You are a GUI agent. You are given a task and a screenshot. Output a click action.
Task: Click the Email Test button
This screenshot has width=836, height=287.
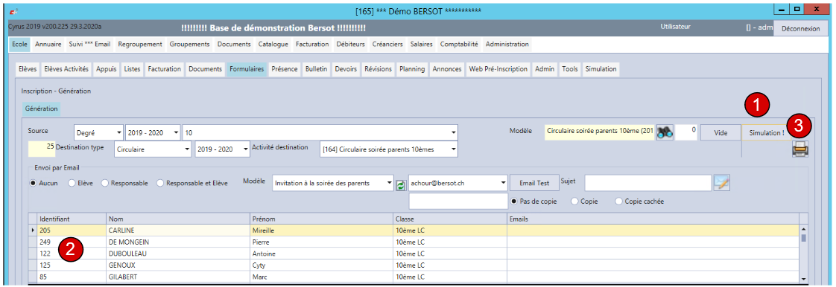[534, 183]
